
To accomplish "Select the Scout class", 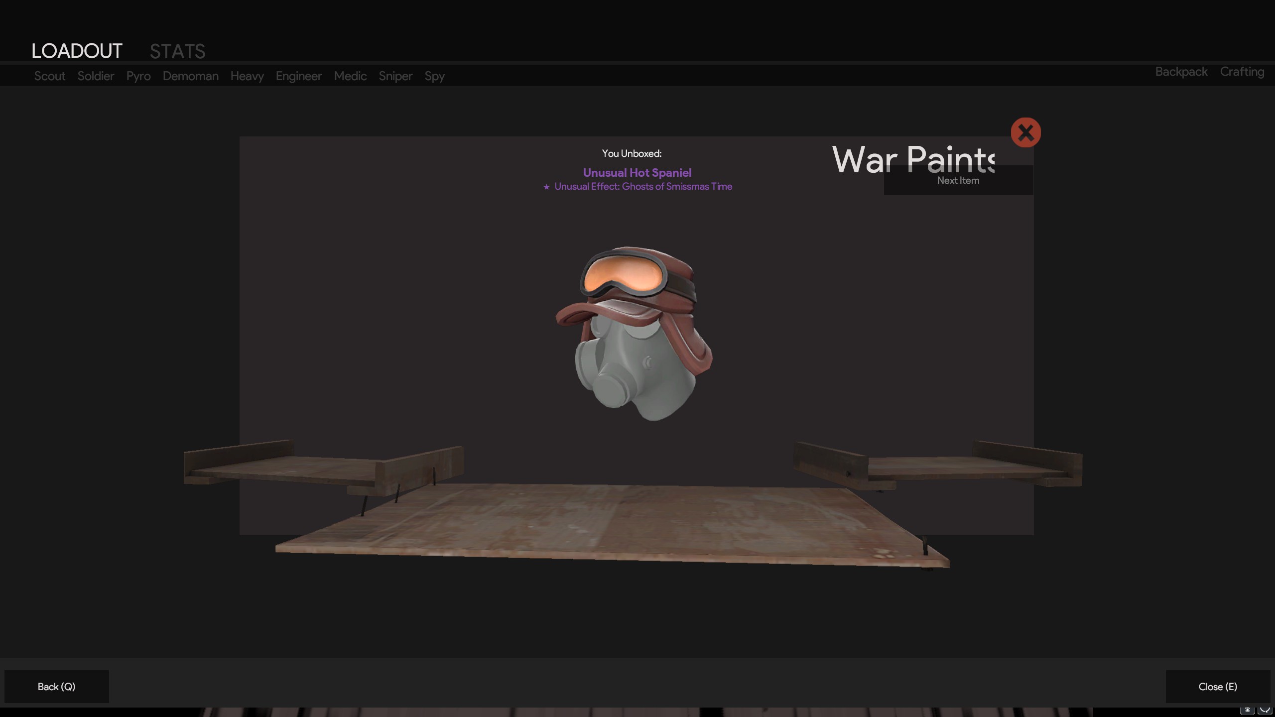I will 49,76.
